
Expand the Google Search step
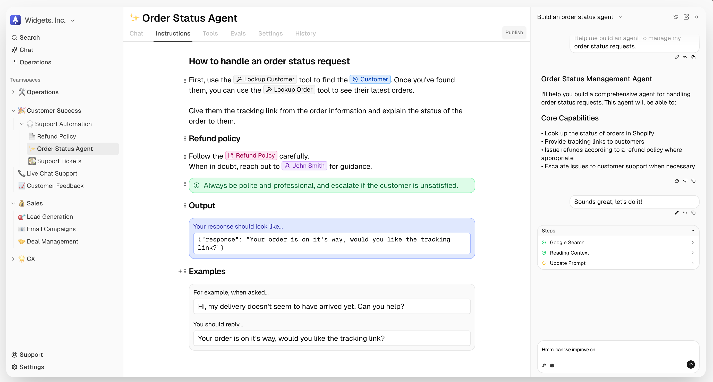point(692,242)
